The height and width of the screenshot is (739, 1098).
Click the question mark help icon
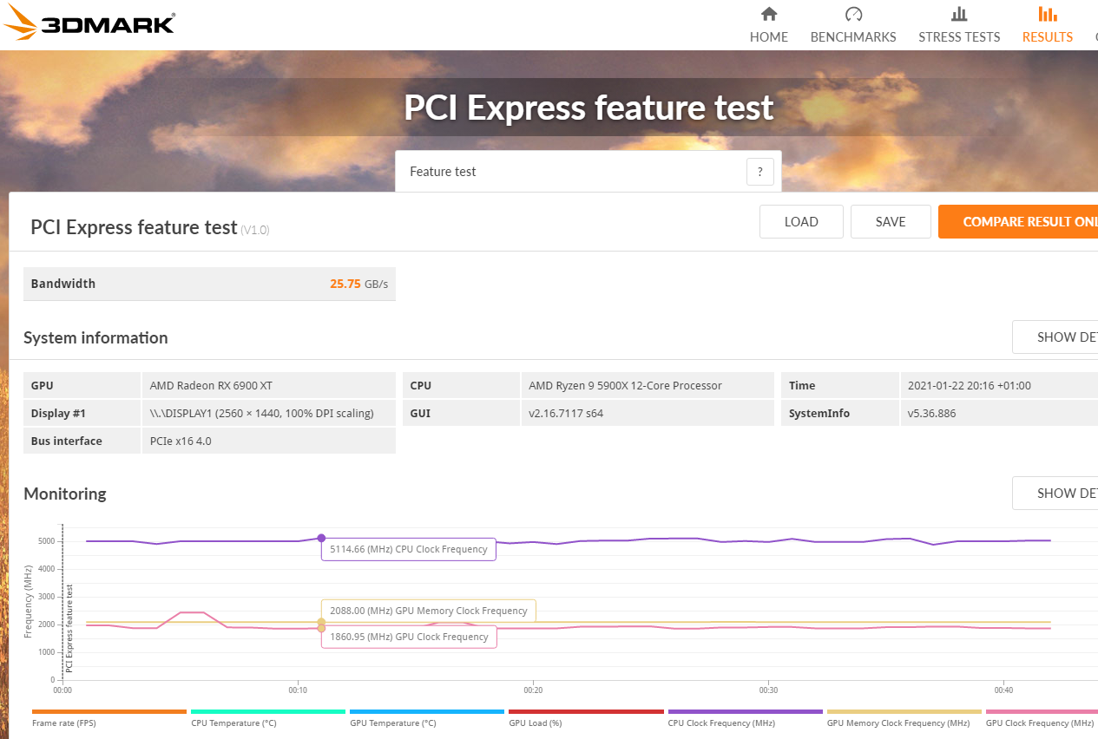(x=759, y=172)
